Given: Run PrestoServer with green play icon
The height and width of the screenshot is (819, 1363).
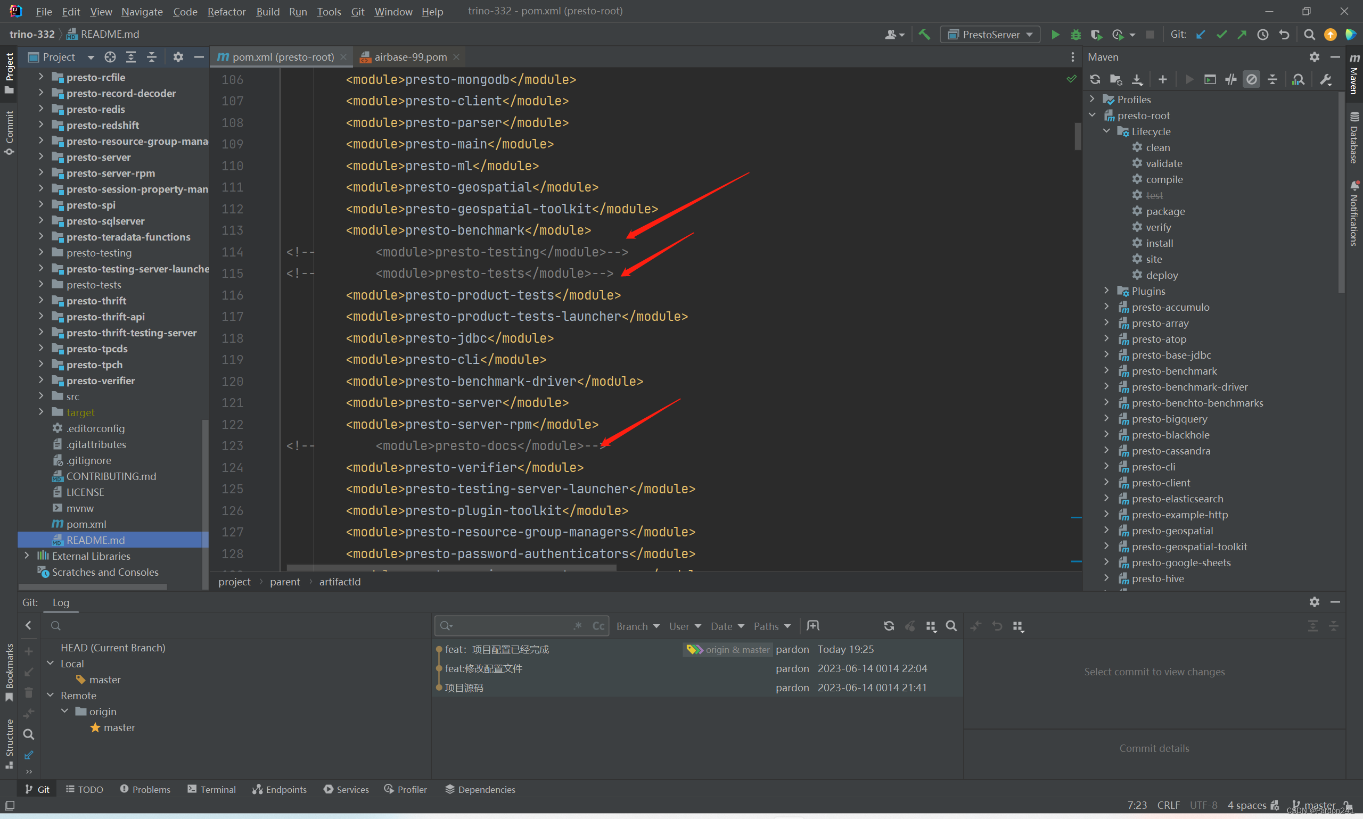Looking at the screenshot, I should (1055, 35).
